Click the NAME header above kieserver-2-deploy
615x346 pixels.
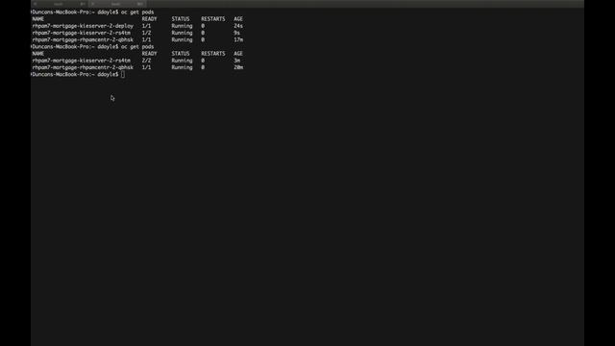pos(38,19)
